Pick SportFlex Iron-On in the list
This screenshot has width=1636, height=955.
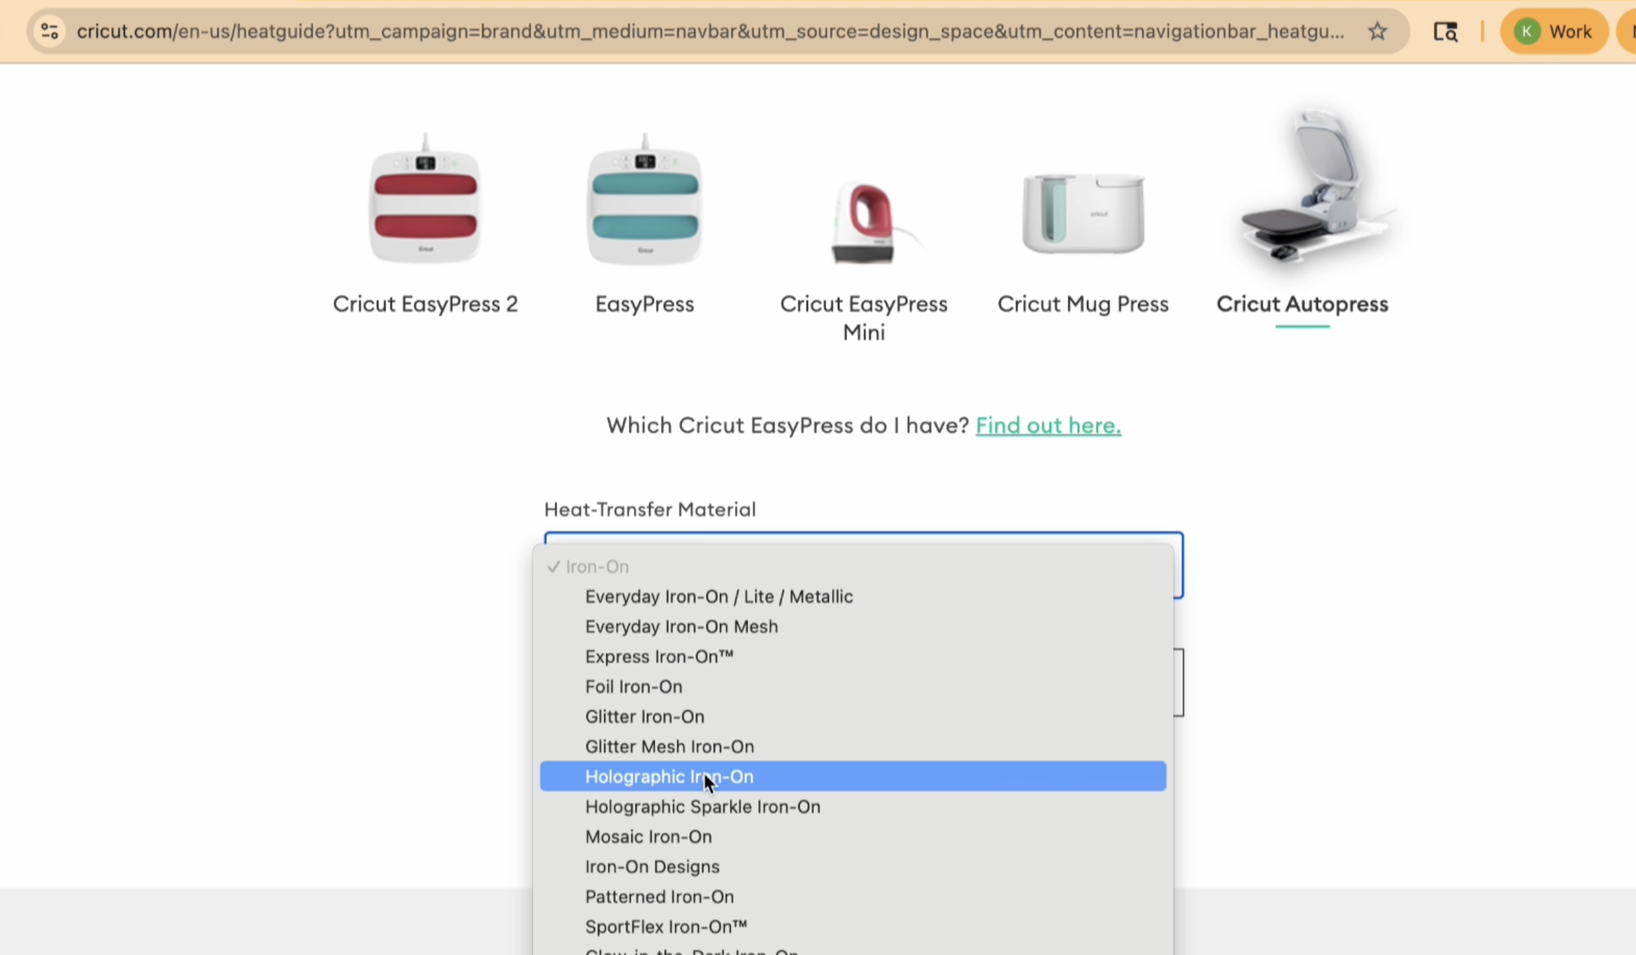point(665,926)
